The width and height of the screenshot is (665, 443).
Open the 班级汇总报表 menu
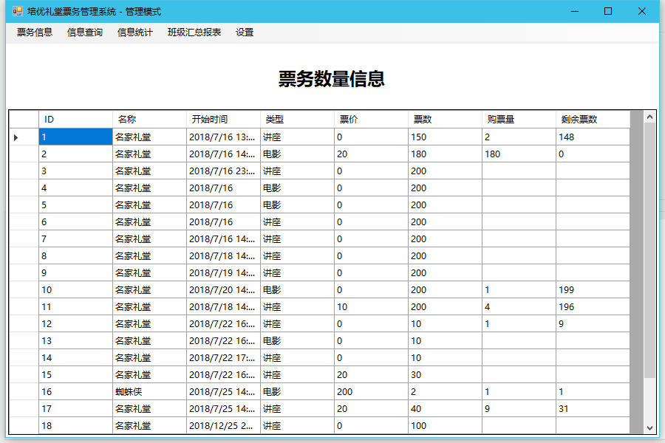coord(194,32)
